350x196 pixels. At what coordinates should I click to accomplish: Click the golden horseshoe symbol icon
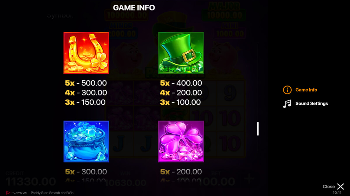click(86, 53)
